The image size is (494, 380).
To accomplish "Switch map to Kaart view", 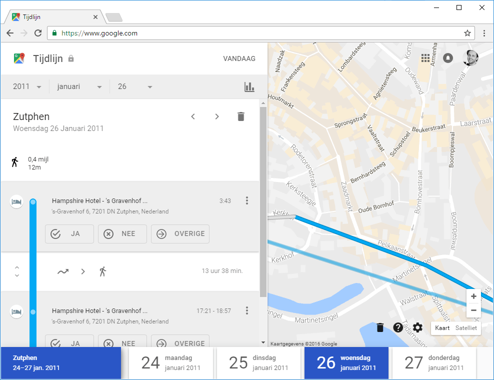I will (x=442, y=328).
